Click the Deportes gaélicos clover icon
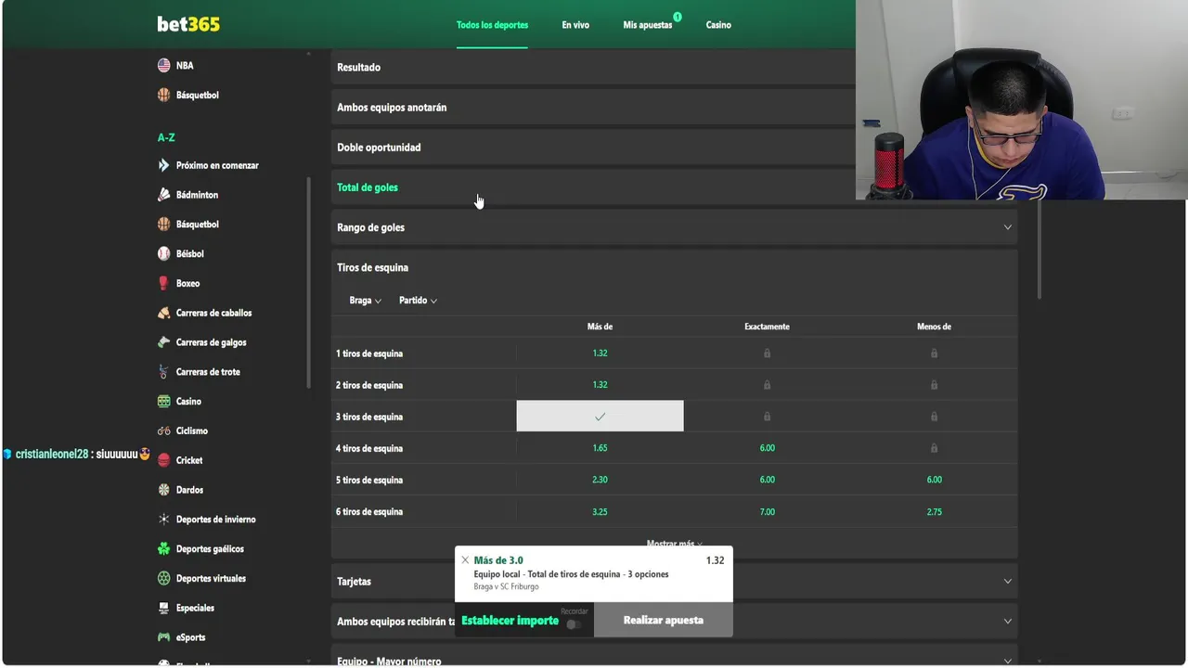 pyautogui.click(x=163, y=549)
